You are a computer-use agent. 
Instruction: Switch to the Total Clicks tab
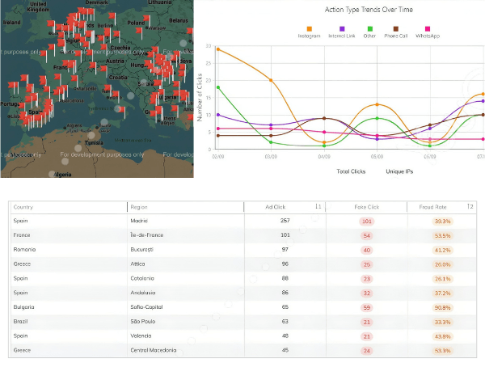tap(352, 171)
